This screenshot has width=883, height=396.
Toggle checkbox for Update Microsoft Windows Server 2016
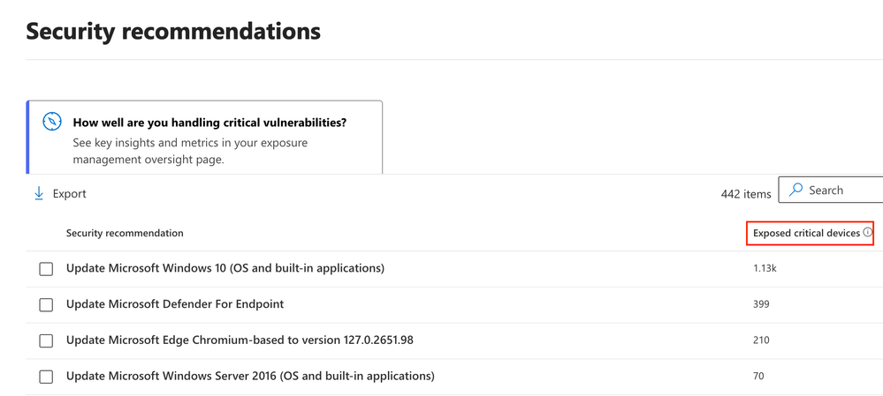pyautogui.click(x=46, y=377)
